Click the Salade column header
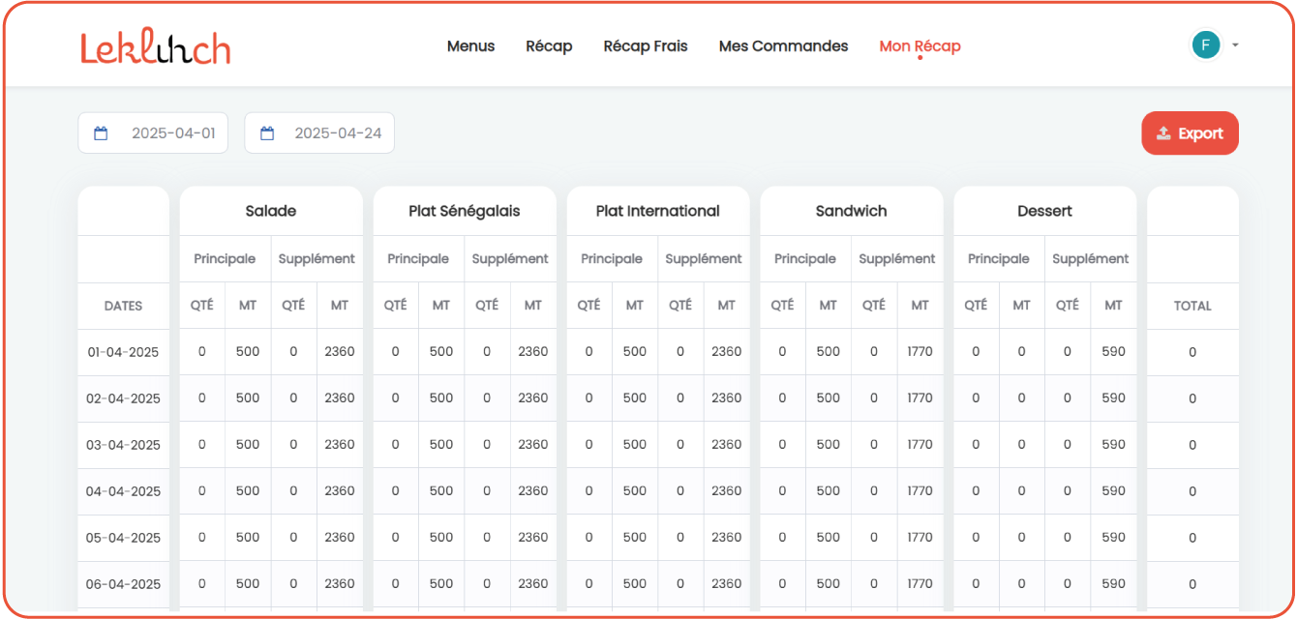This screenshot has width=1297, height=619. coord(271,211)
